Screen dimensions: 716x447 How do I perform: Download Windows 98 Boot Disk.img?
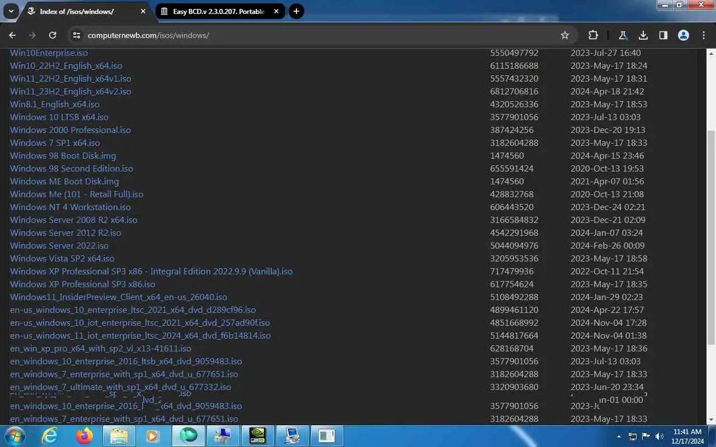pos(63,156)
